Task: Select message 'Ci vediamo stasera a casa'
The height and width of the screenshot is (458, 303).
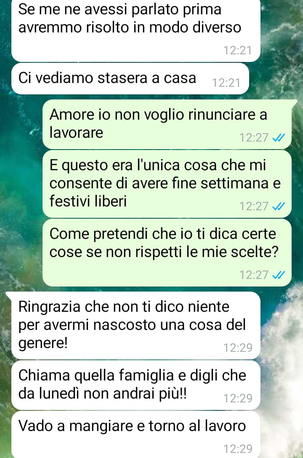Action: pyautogui.click(x=130, y=78)
